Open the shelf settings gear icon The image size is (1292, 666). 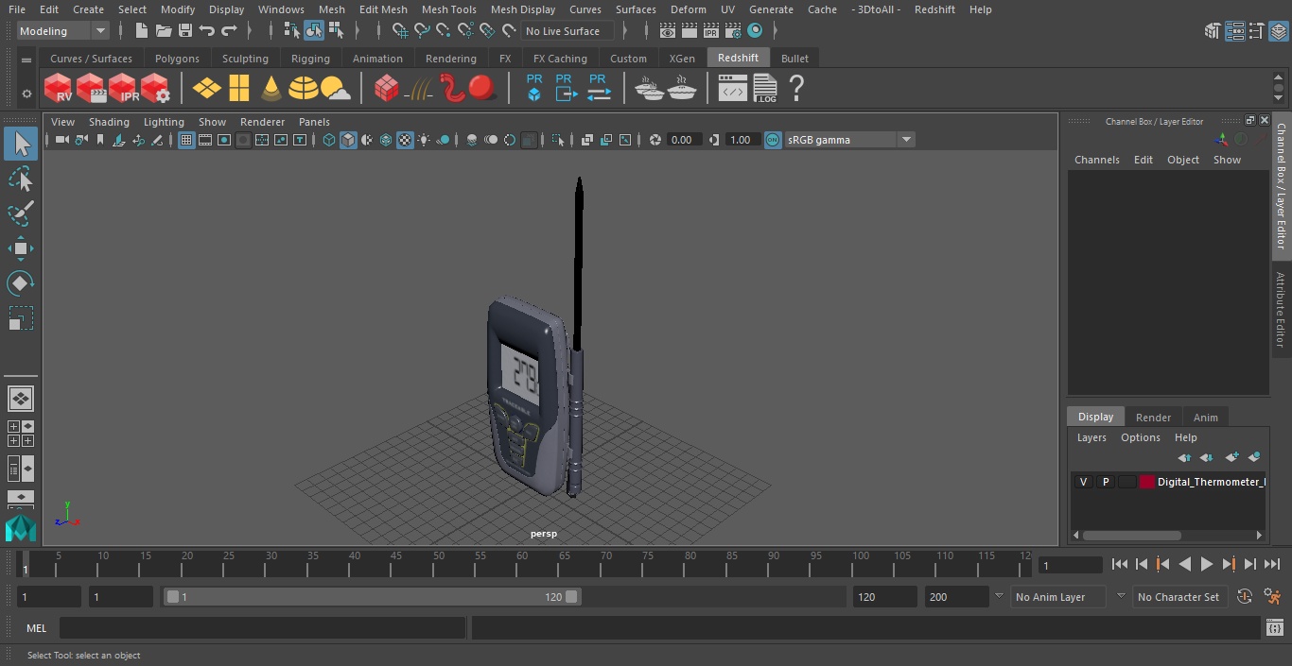26,94
